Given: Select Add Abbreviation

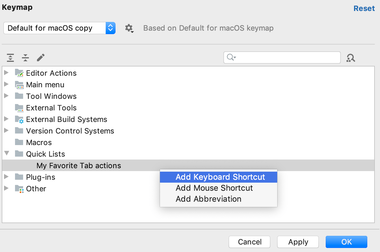Looking at the screenshot, I should coord(208,199).
